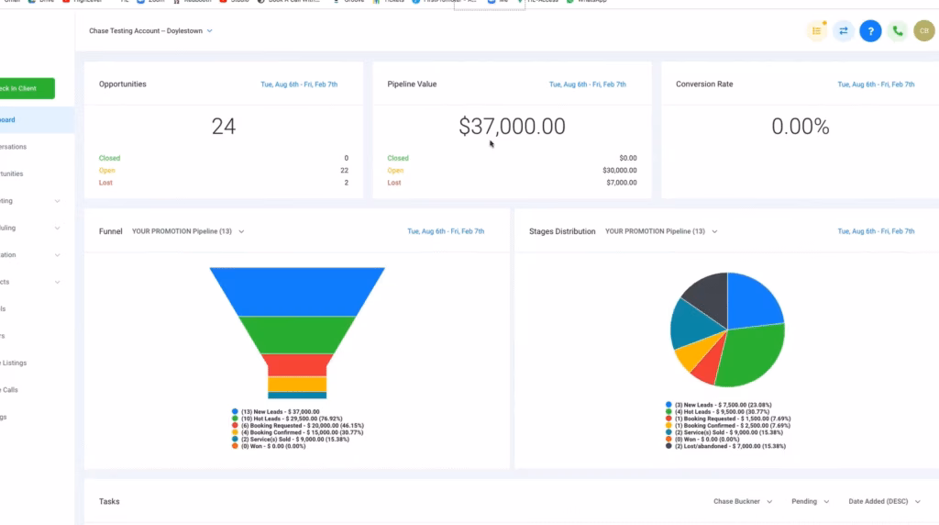Change the Pending task status filter
The width and height of the screenshot is (939, 525).
[x=810, y=502]
